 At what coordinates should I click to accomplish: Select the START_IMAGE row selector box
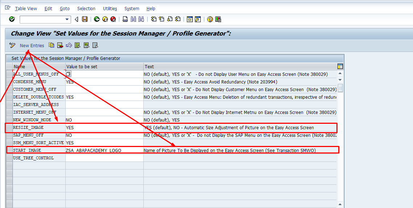pyautogui.click(x=9, y=150)
